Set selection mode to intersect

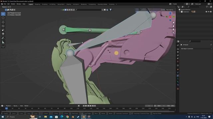14,10
